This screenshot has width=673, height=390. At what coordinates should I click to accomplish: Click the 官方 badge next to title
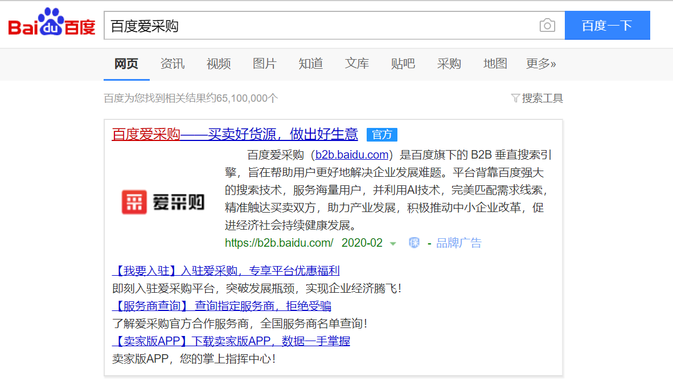381,135
